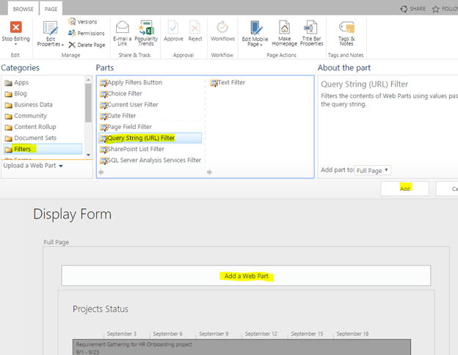Choose Current User Filter part
Viewport: 458px width, 355px height.
point(129,105)
